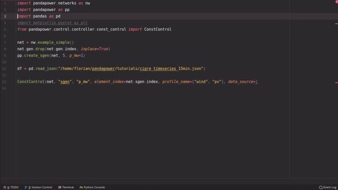This screenshot has width=338, height=190.
Task: Click on 'create_sgen' function name
Action: [x=36, y=55]
